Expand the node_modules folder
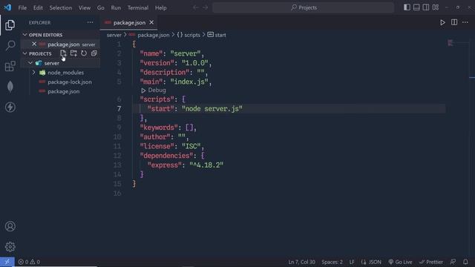This screenshot has width=475, height=267. point(33,73)
